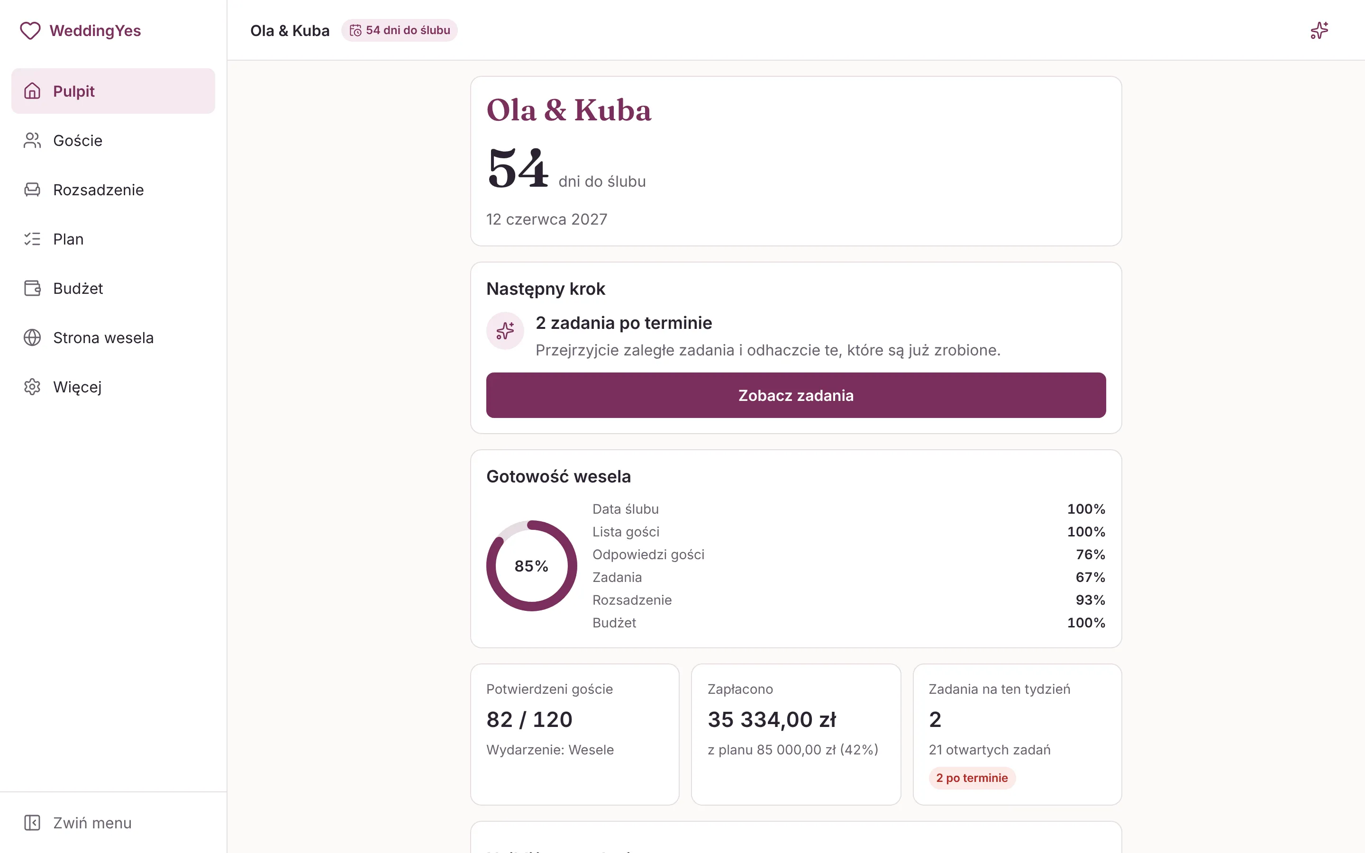Screen dimensions: 1365x853
Task: Click the Rozsadzenie sofa icon
Action: pos(32,190)
